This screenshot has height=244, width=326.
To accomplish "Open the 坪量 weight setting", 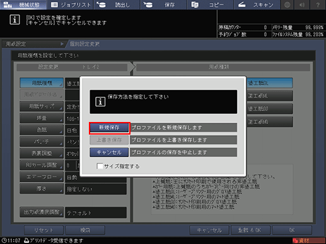I will [42, 118].
